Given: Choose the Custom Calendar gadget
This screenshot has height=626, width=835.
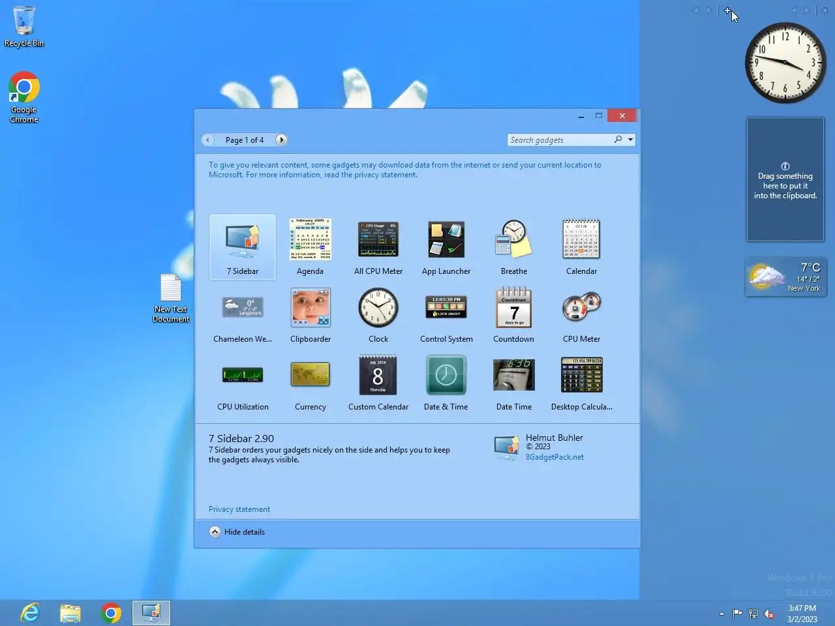Looking at the screenshot, I should click(378, 383).
